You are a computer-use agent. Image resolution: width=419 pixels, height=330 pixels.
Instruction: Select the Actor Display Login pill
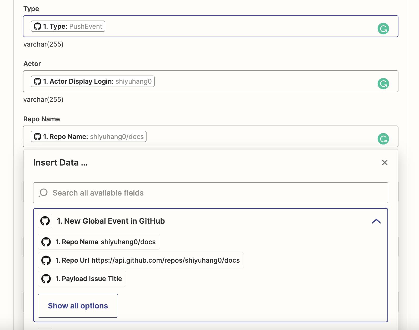tap(93, 81)
